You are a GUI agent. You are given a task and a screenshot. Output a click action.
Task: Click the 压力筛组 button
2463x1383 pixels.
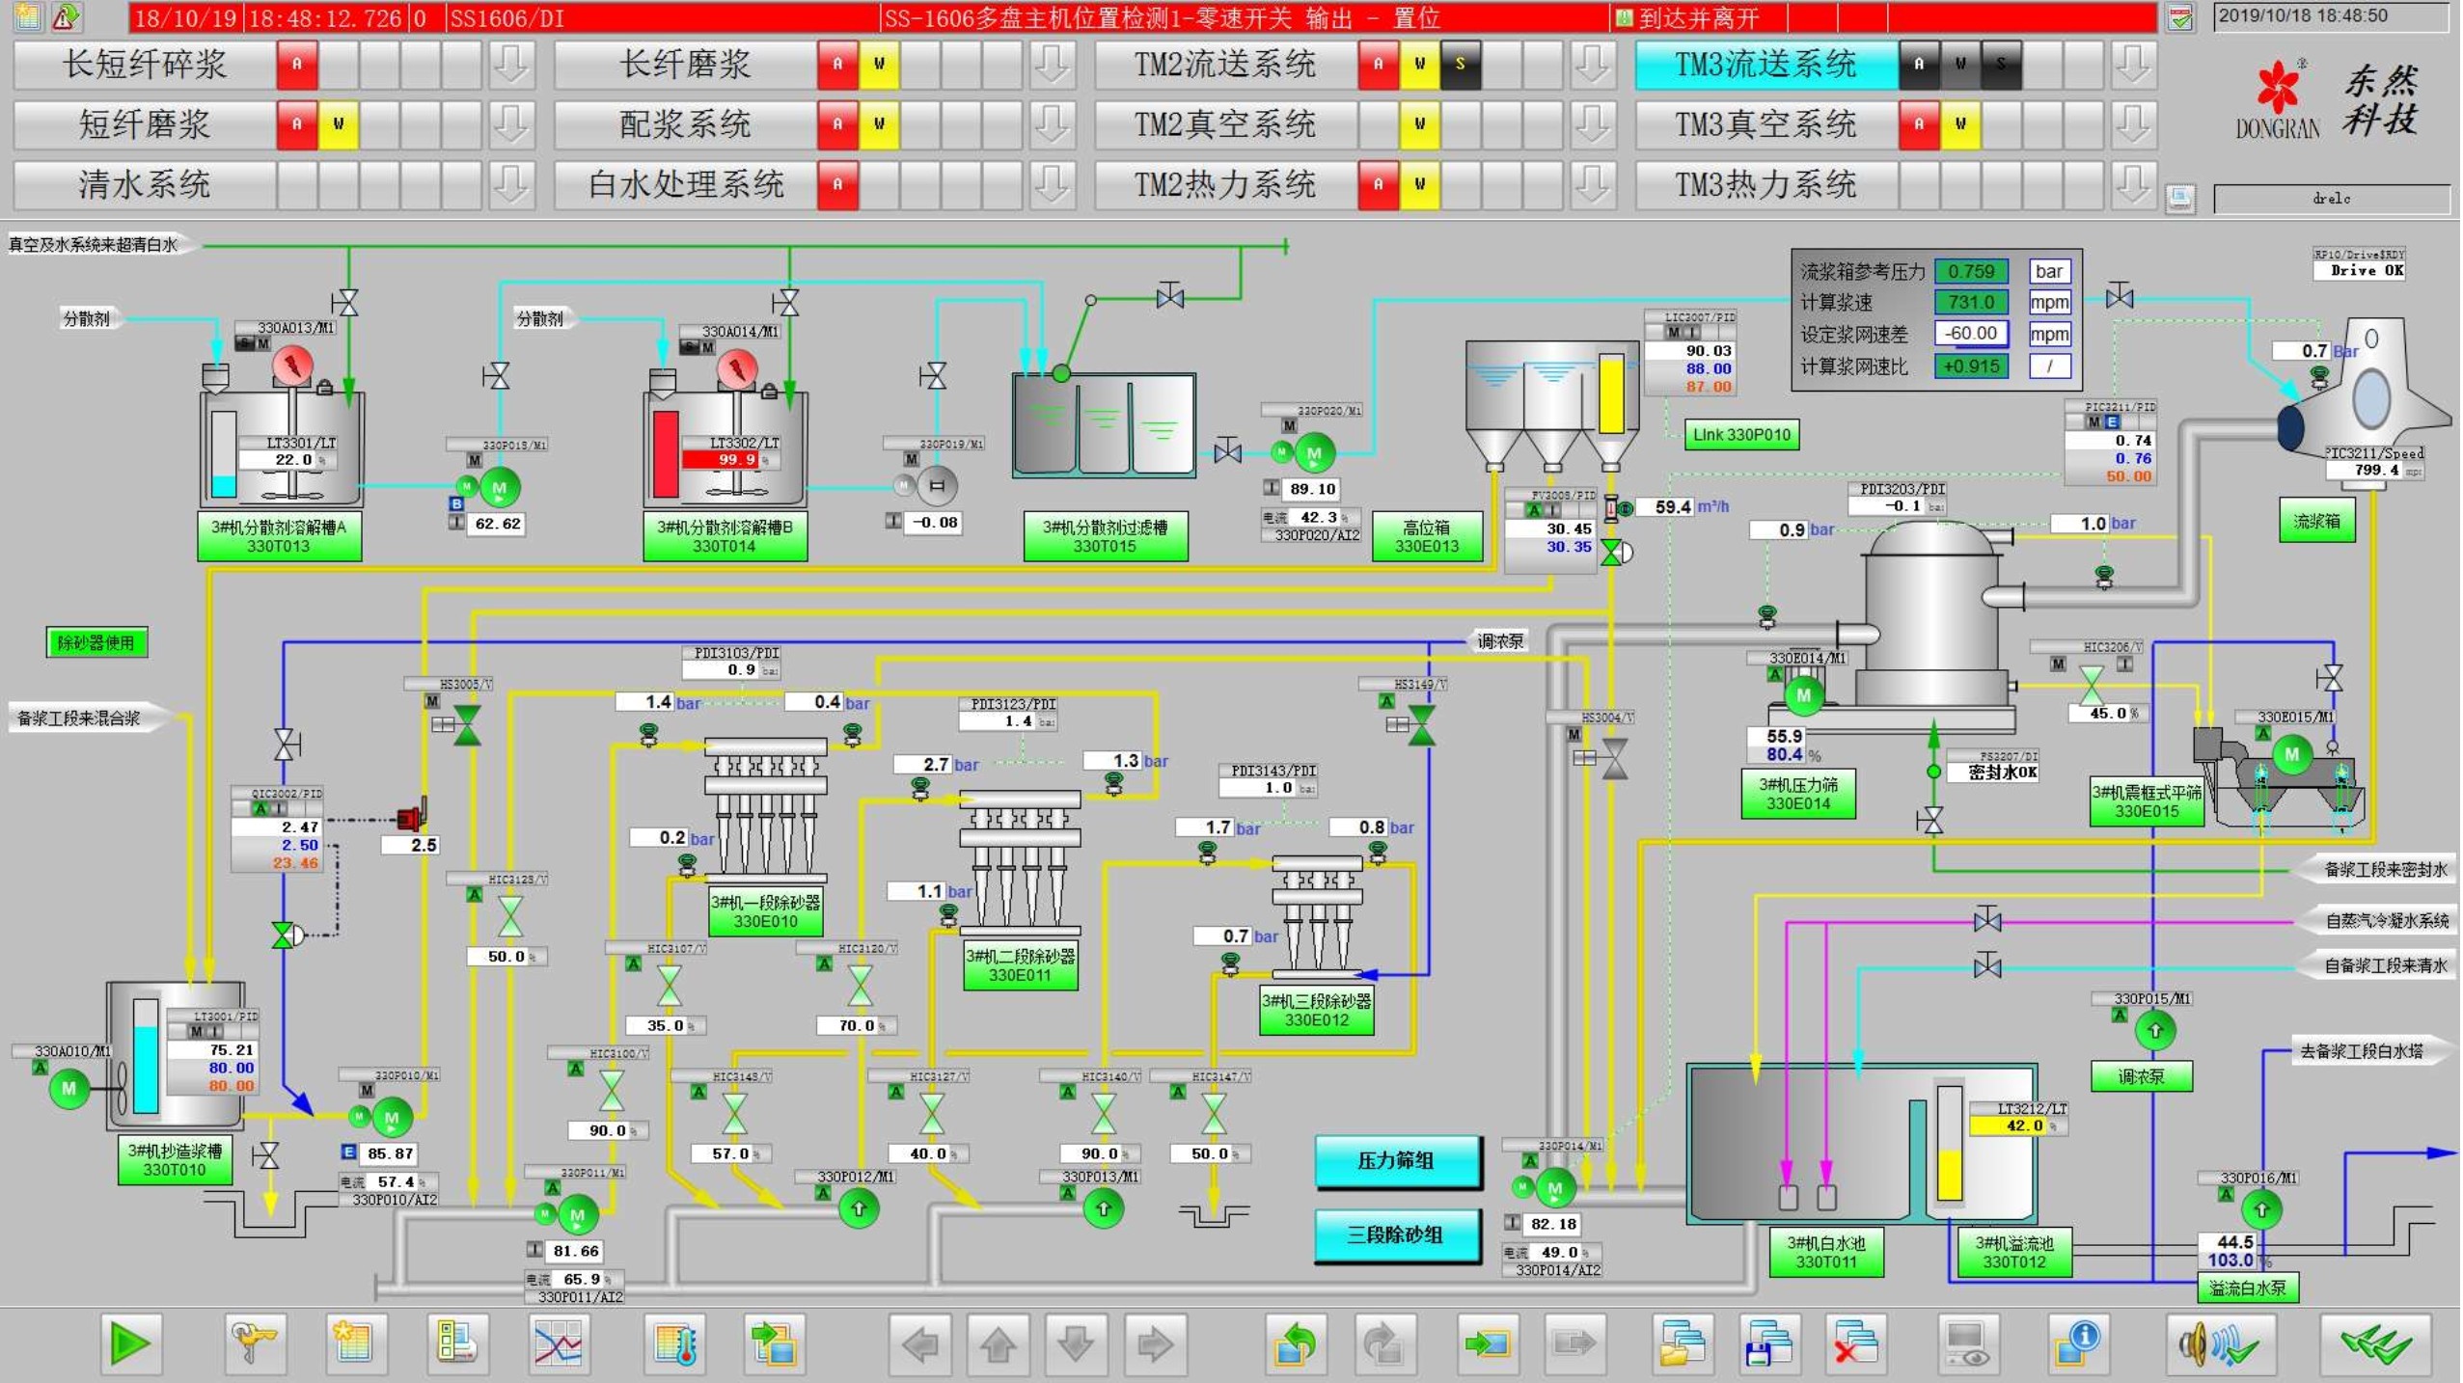tap(1396, 1161)
